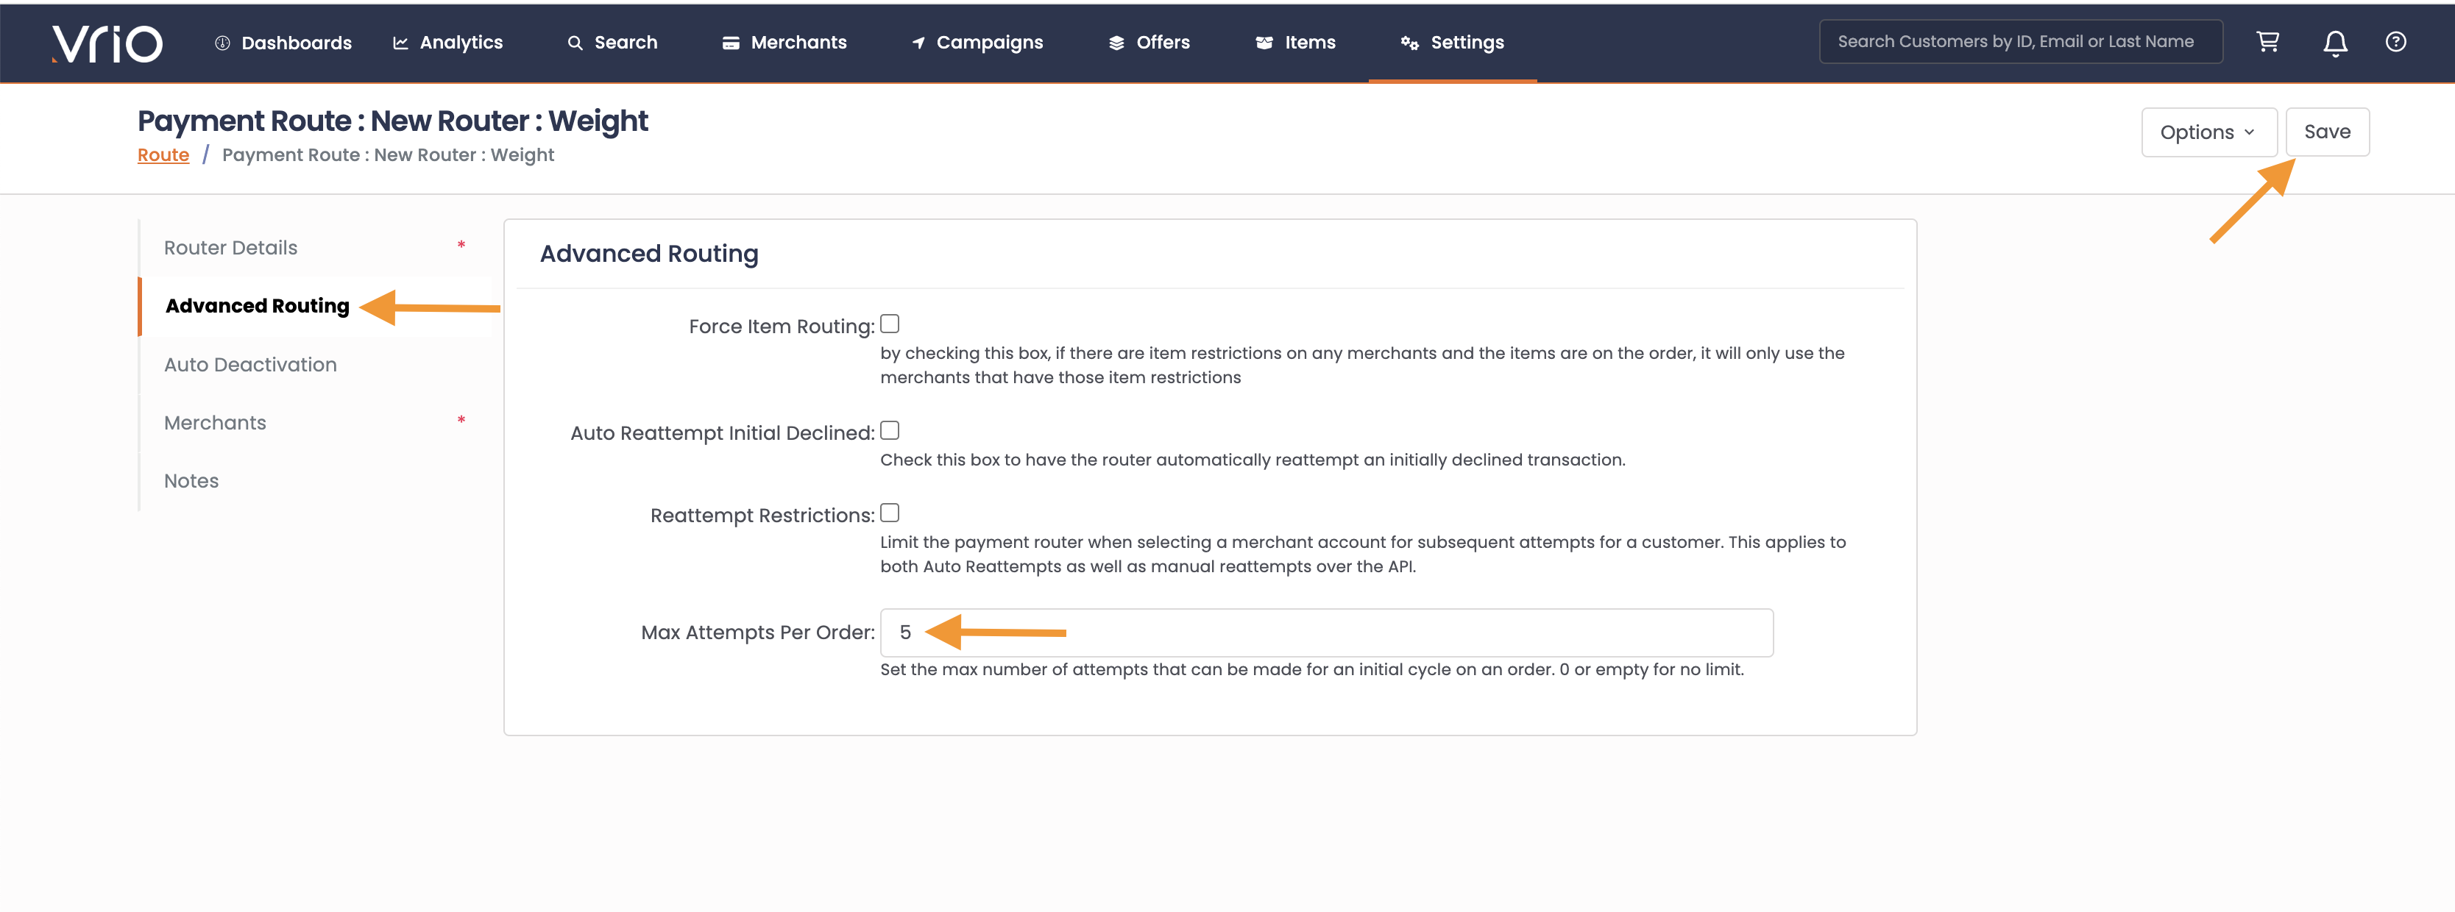Open the Settings menu

(1453, 43)
